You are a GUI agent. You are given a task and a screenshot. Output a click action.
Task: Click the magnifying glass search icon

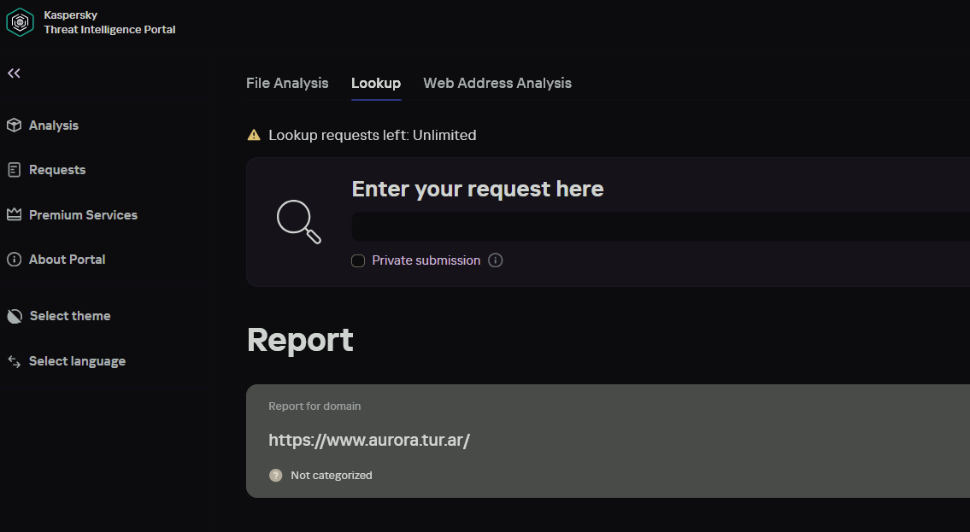[x=299, y=221]
